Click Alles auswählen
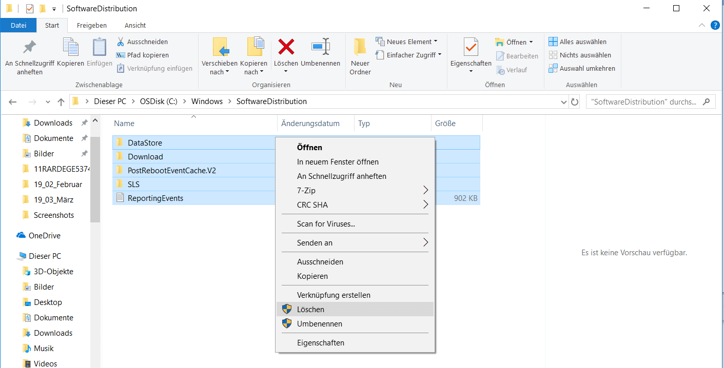 [x=577, y=42]
